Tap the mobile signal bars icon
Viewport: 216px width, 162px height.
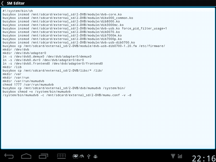point(180,156)
